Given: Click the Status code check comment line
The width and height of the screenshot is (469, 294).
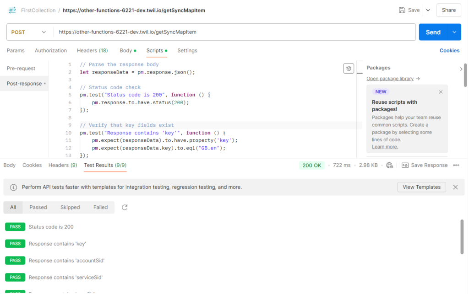Looking at the screenshot, I should (110, 87).
